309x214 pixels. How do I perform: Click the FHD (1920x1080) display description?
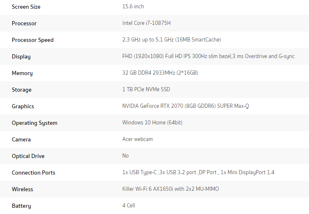tap(208, 56)
